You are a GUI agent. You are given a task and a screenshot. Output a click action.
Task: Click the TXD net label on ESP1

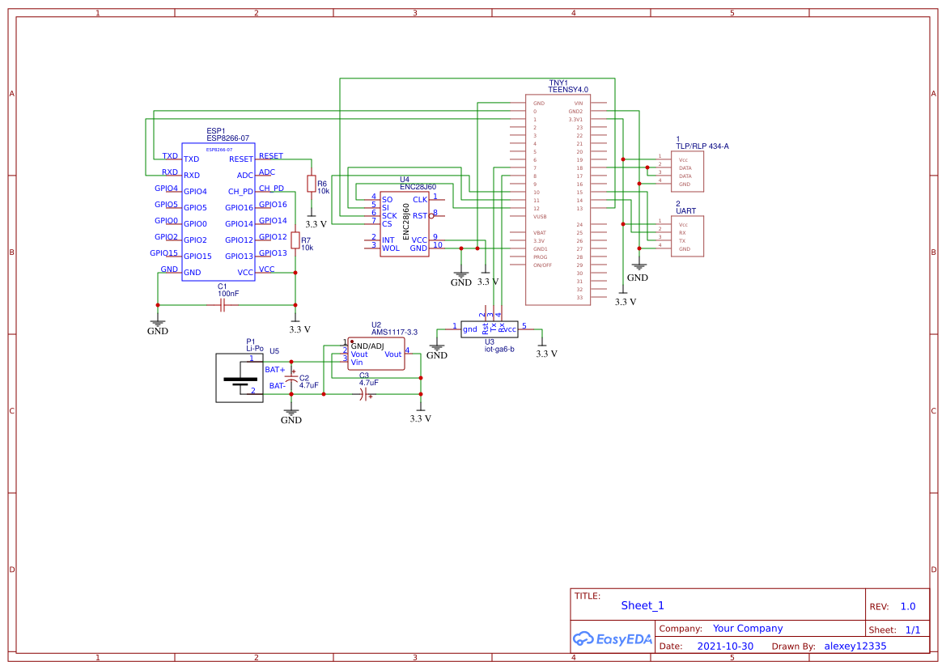point(170,155)
